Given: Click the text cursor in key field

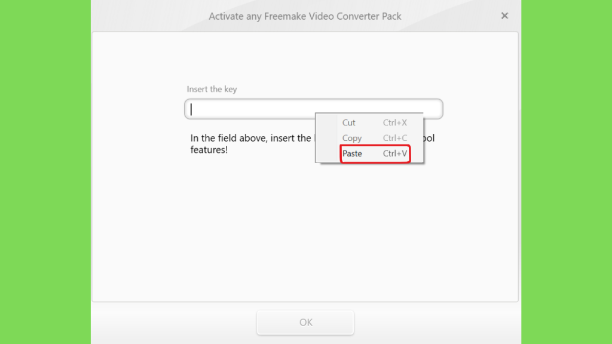Looking at the screenshot, I should coord(191,109).
